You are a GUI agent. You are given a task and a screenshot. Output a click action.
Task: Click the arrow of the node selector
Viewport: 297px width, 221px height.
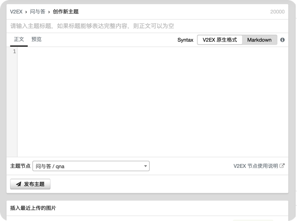145,166
